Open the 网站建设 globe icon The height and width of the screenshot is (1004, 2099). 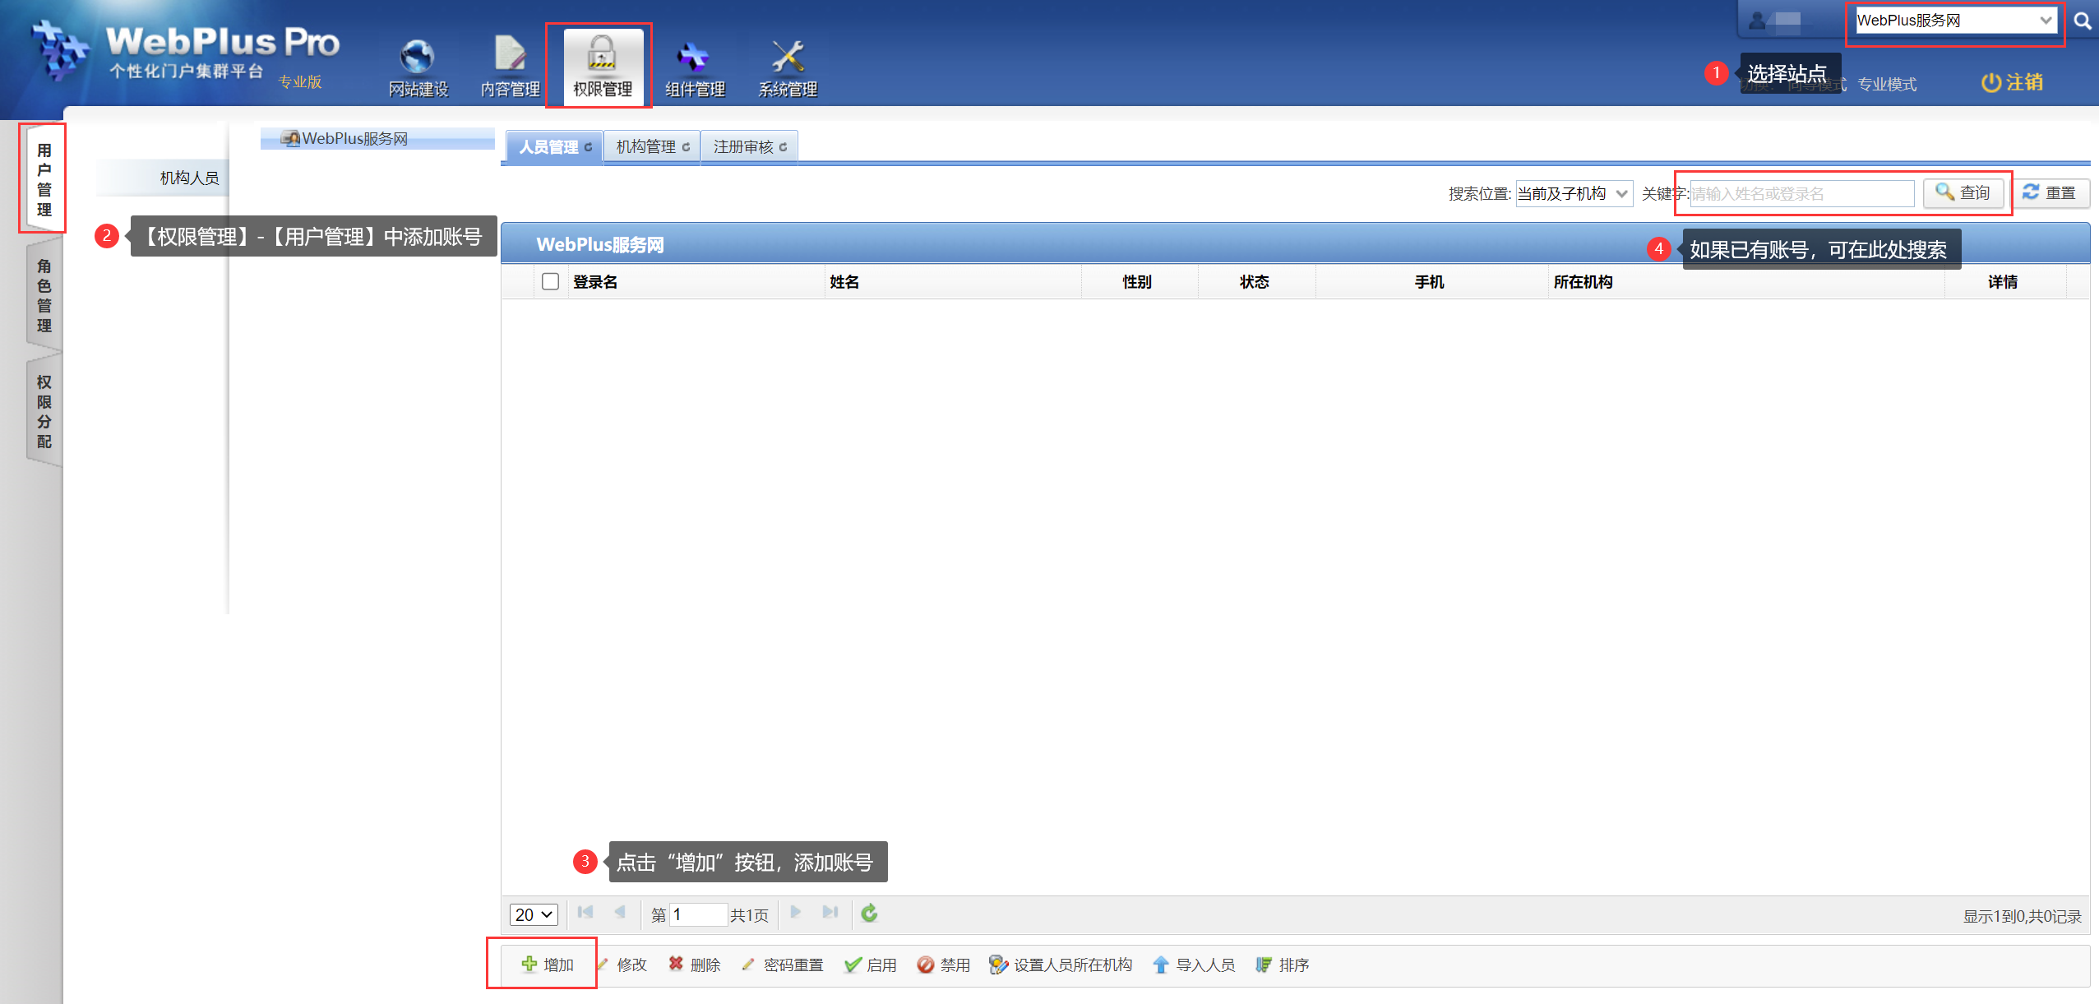(x=418, y=57)
